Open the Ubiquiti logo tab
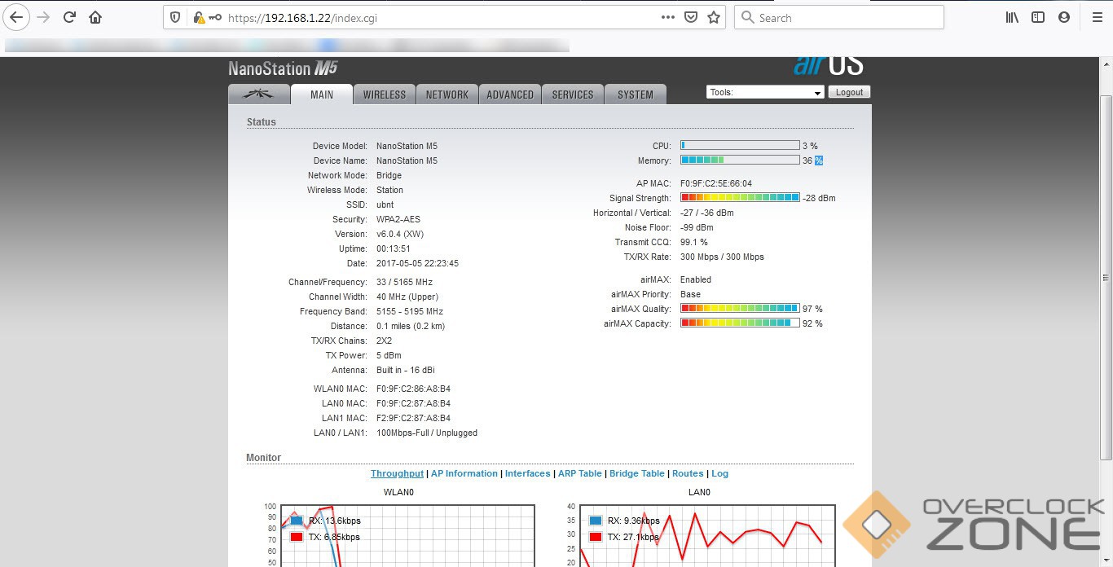The height and width of the screenshot is (567, 1113). [259, 94]
